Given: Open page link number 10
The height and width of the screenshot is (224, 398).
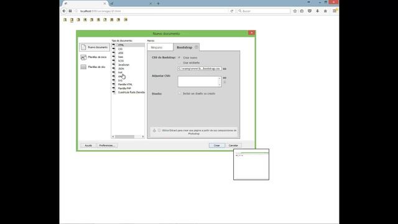Looking at the screenshot, I should (126, 19).
